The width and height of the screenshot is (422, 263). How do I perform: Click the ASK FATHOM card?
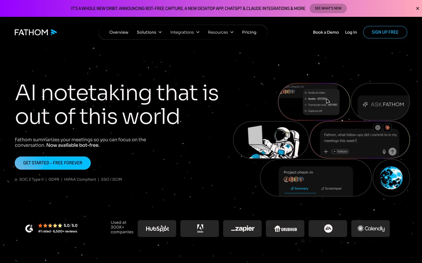click(x=380, y=102)
